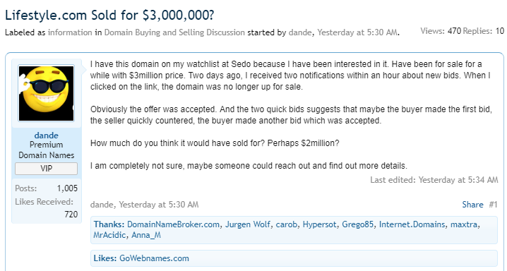Open MrAcidic user profile
Screen dimensions: 507x271
point(109,235)
